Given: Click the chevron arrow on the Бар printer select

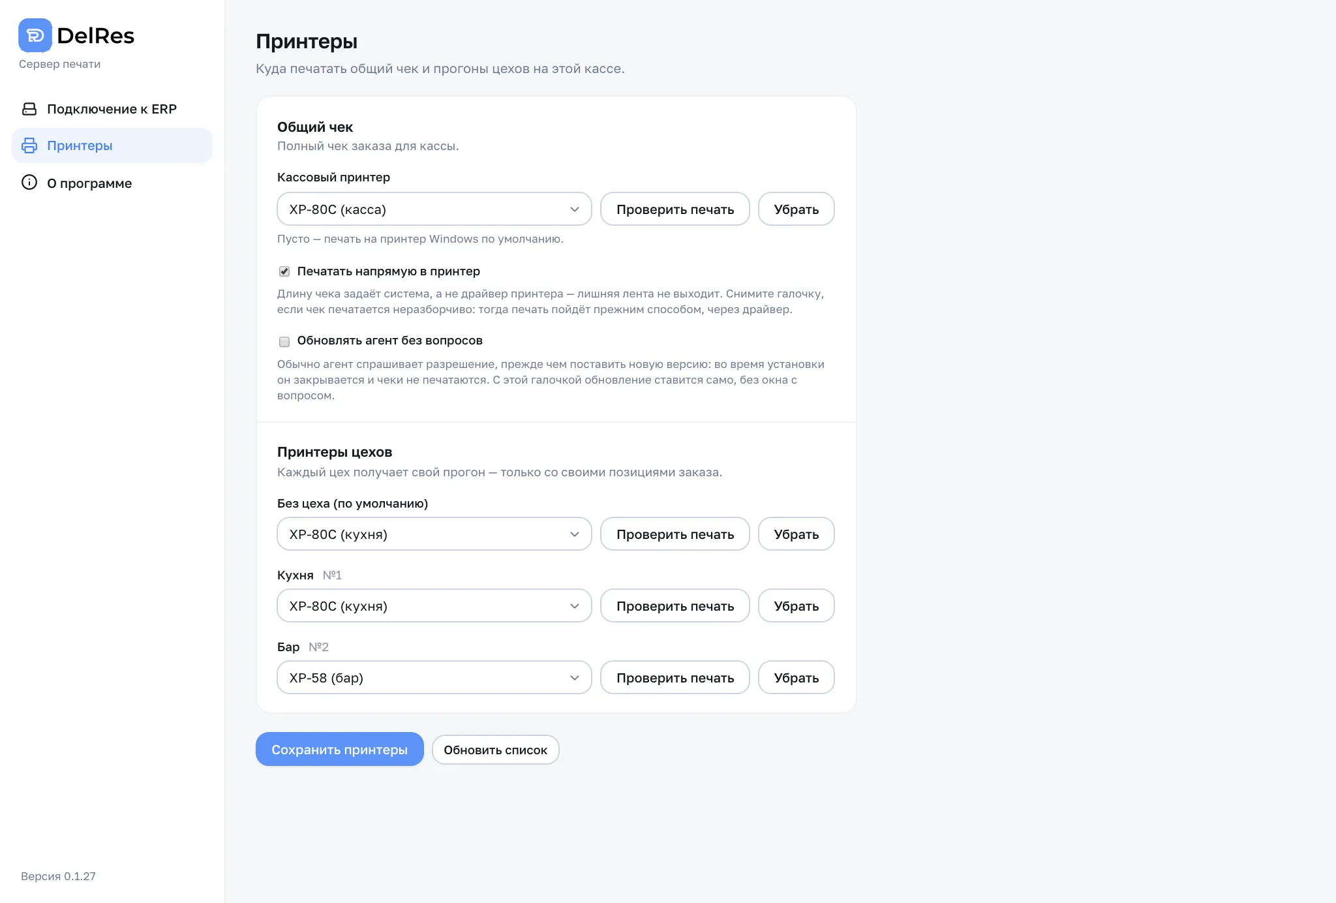Looking at the screenshot, I should pos(575,678).
